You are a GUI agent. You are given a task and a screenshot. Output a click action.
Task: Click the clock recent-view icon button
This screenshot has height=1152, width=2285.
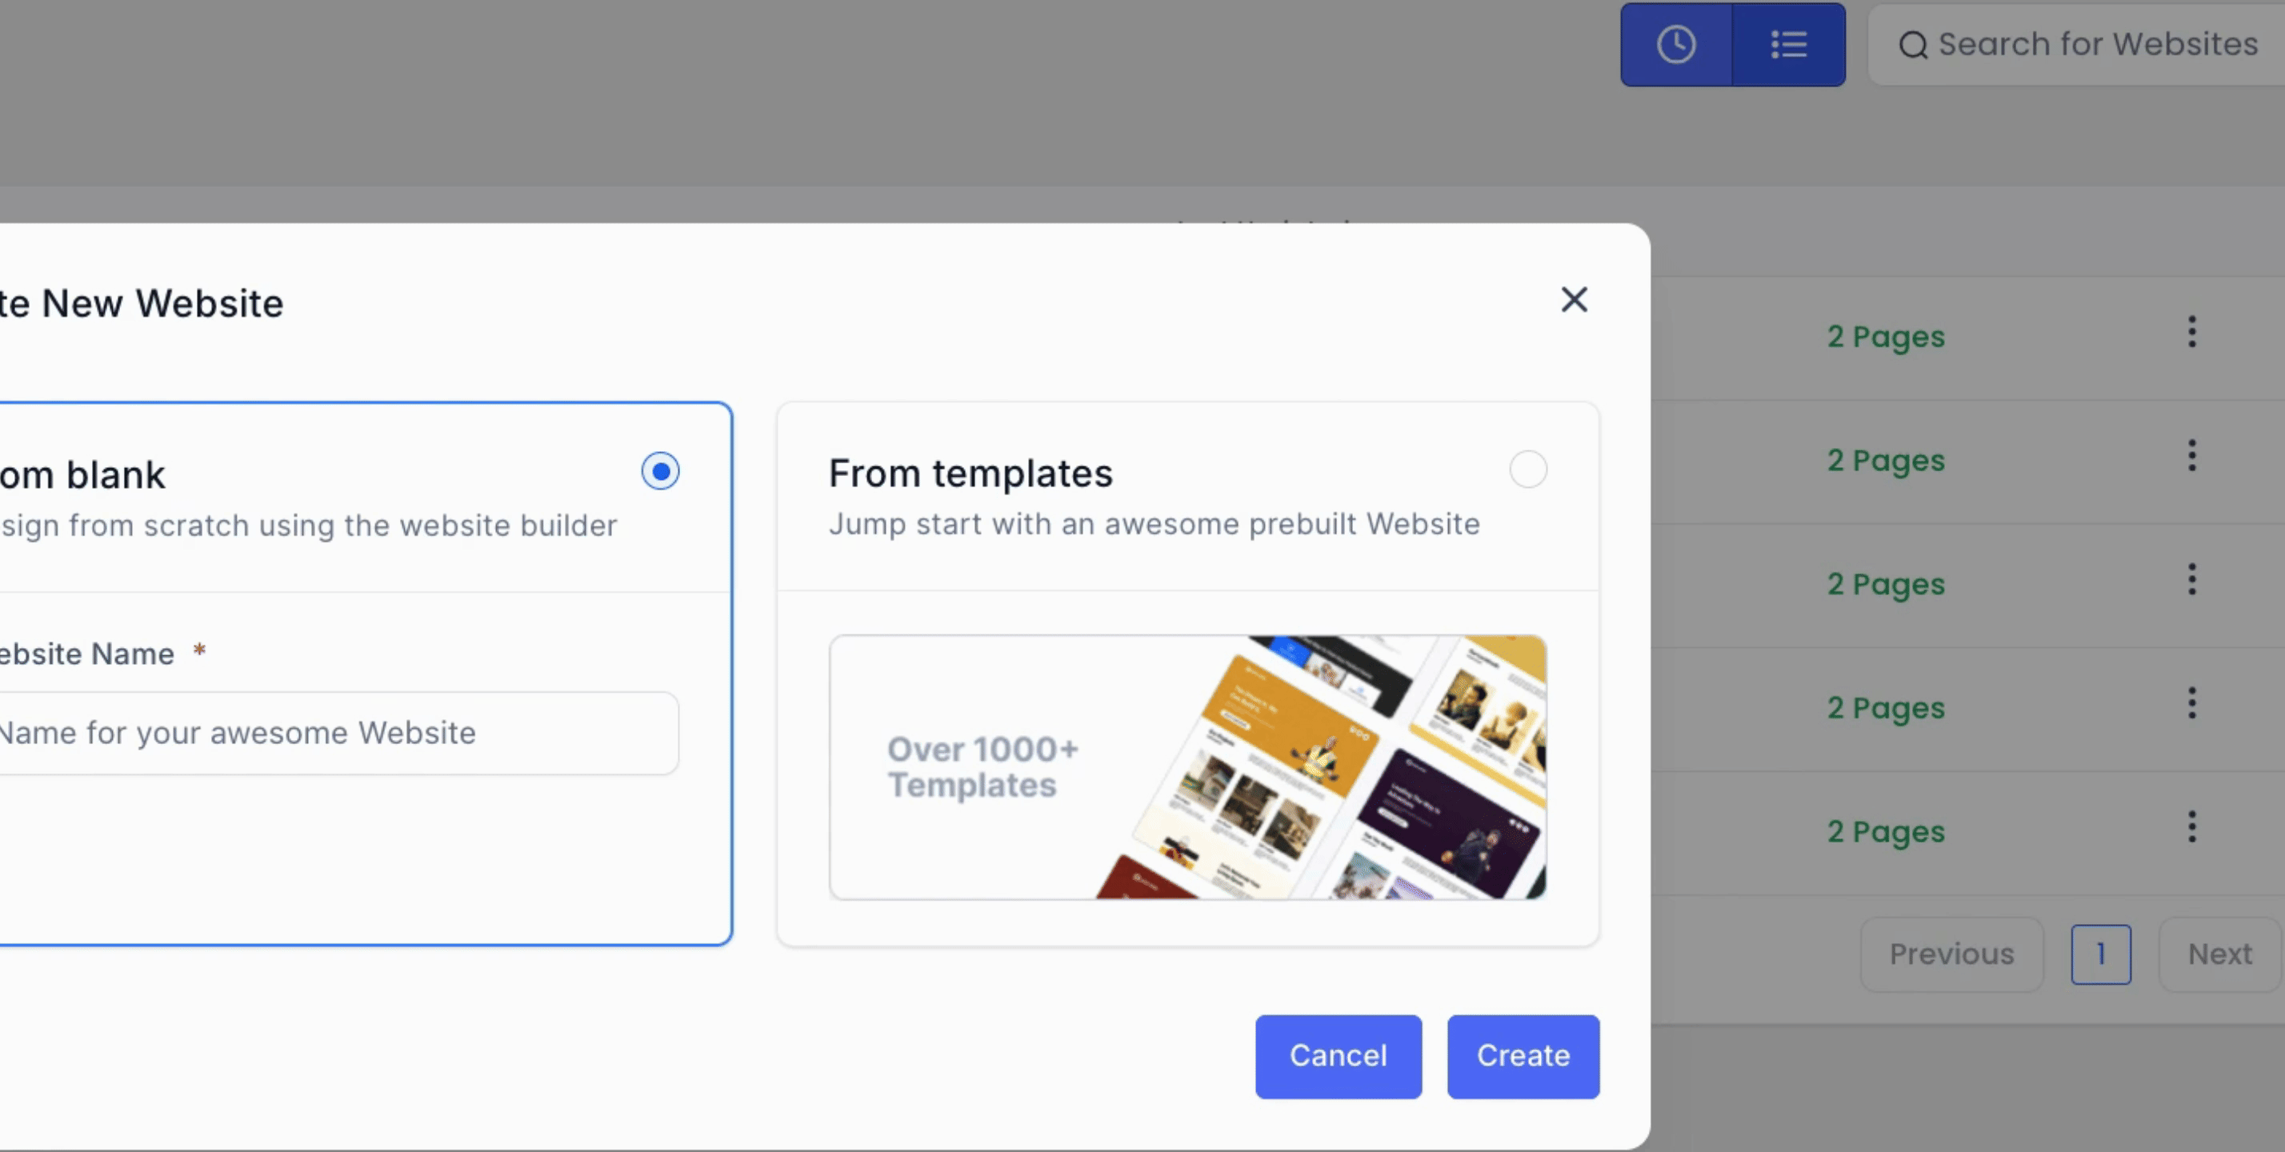tap(1675, 44)
